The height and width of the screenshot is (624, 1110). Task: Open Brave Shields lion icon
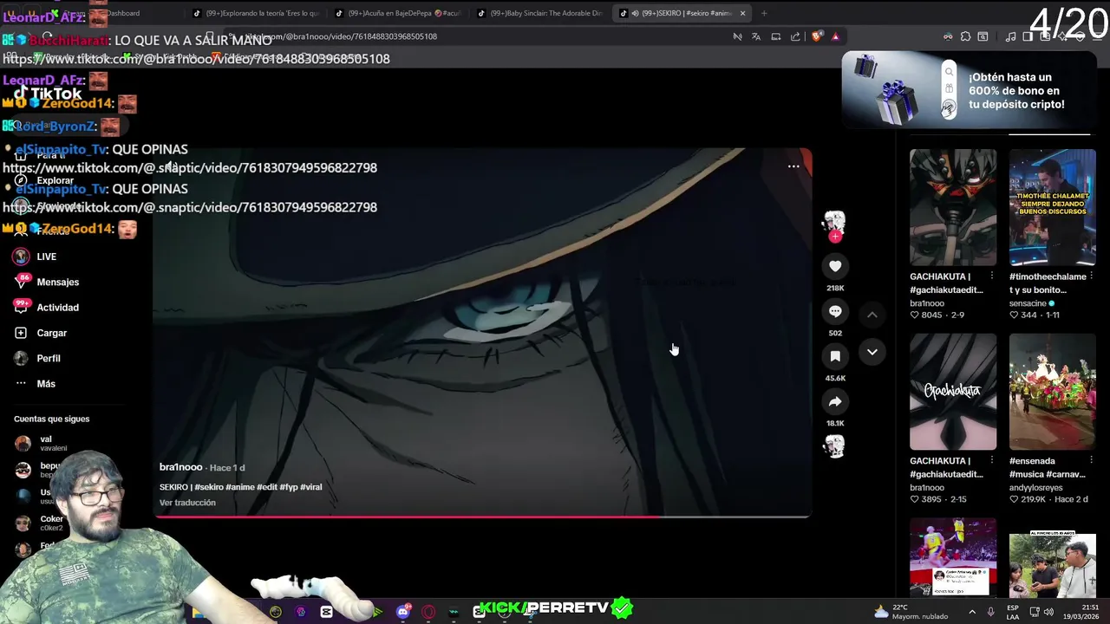(x=816, y=36)
